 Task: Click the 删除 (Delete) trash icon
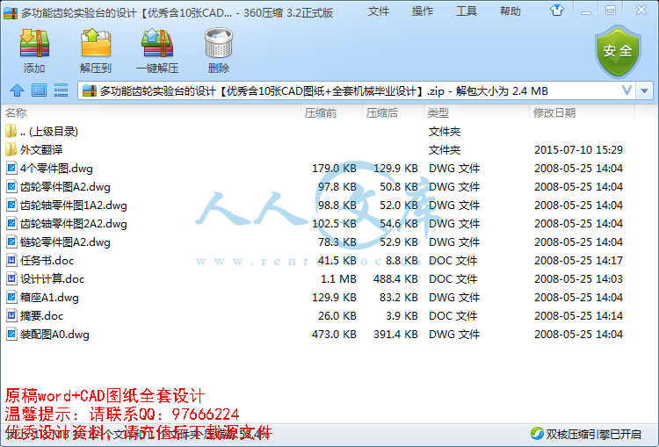tap(219, 43)
